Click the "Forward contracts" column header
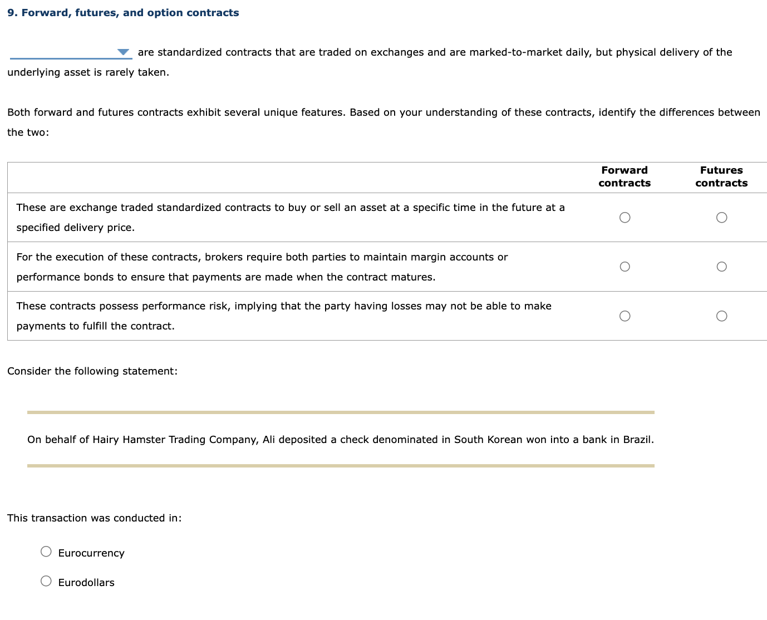The width and height of the screenshot is (767, 620). (x=625, y=176)
